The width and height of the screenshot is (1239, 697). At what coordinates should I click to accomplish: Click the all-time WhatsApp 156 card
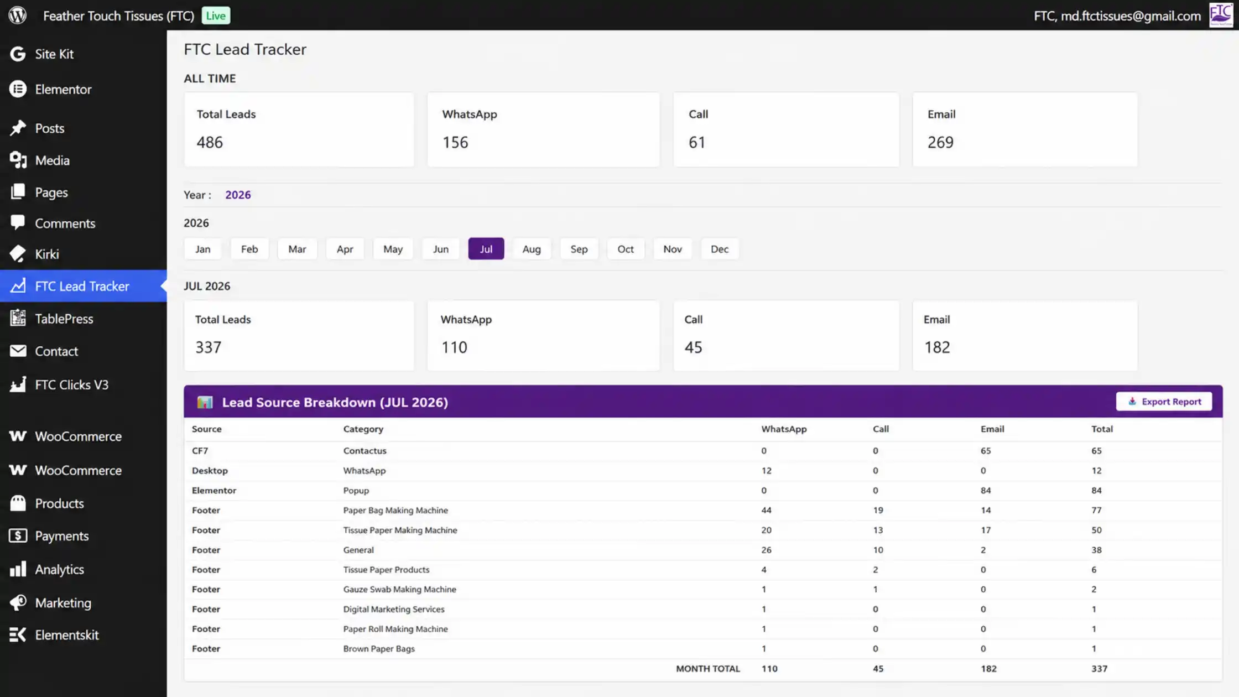pyautogui.click(x=543, y=129)
